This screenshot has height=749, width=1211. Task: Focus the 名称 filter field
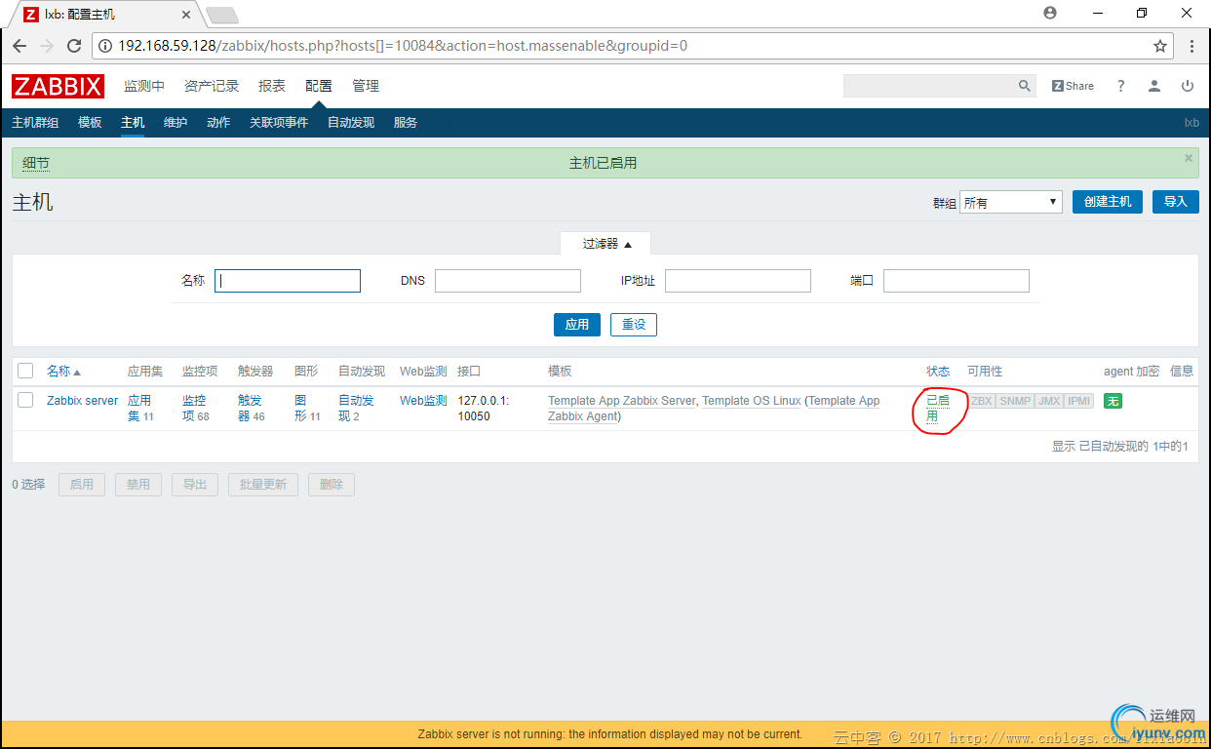click(288, 281)
